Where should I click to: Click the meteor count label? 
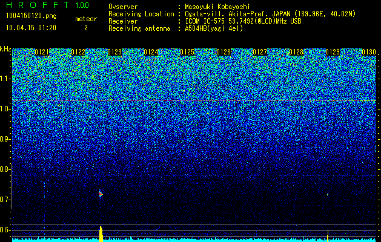86,19
